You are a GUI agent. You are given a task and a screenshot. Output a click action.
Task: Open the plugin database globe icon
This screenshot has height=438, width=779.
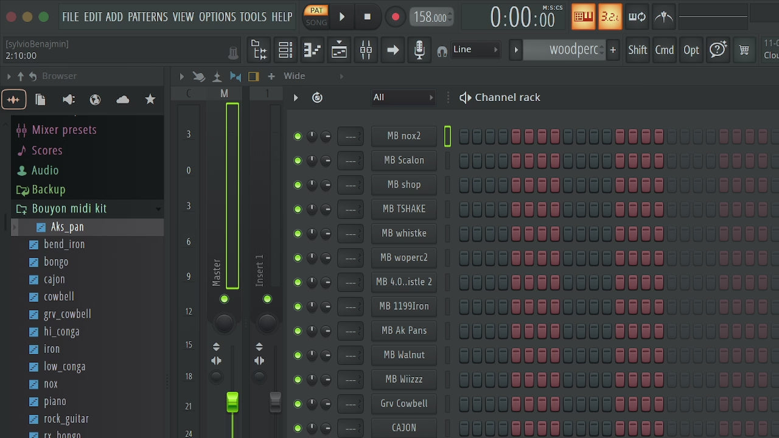[95, 100]
